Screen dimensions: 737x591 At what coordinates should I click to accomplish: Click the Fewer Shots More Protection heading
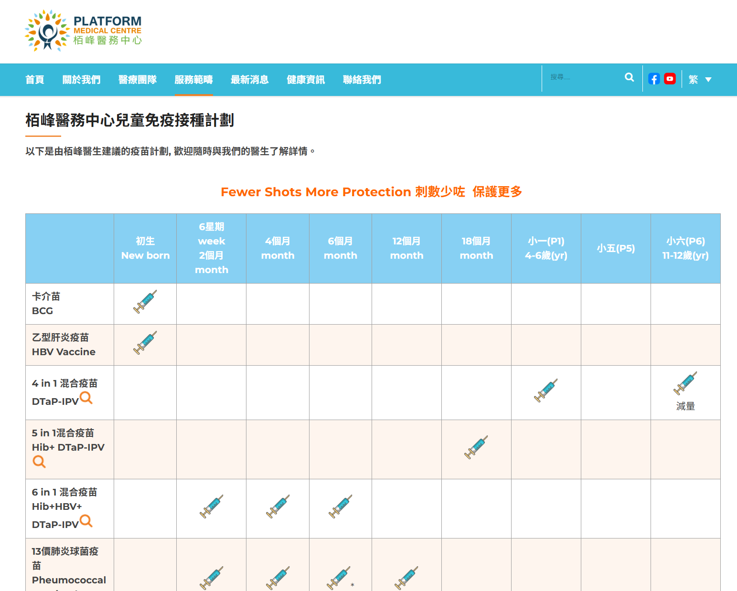[x=371, y=192]
